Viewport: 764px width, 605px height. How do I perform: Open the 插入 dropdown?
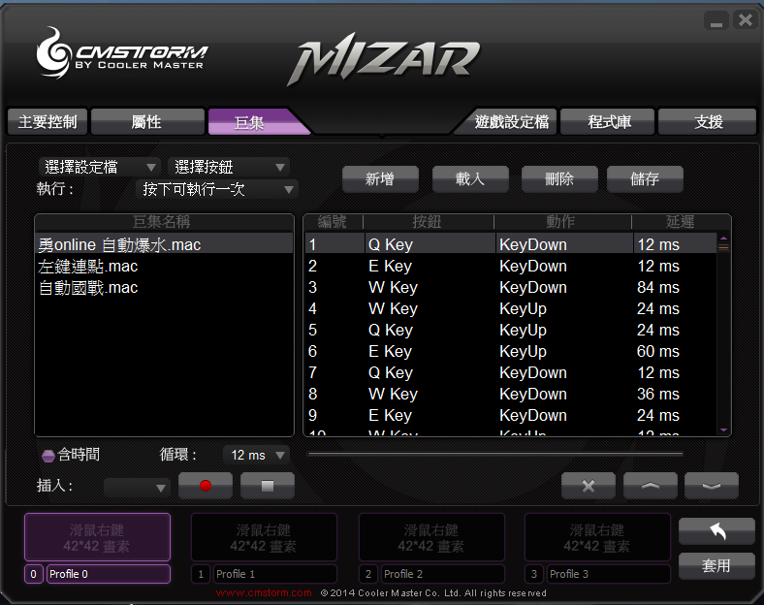tap(137, 487)
